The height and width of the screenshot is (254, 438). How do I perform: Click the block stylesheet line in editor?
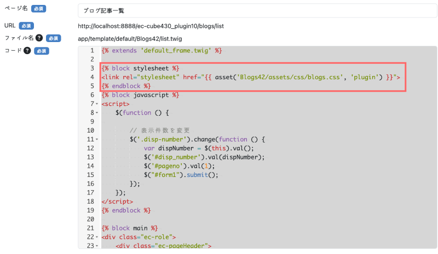coord(140,68)
